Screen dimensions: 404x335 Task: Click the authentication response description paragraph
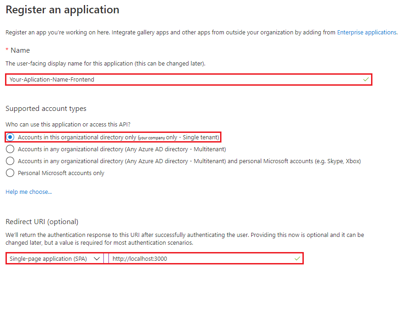185,239
